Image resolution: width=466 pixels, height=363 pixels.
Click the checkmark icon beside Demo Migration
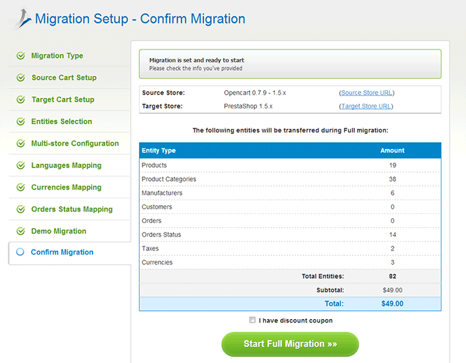pos(21,231)
